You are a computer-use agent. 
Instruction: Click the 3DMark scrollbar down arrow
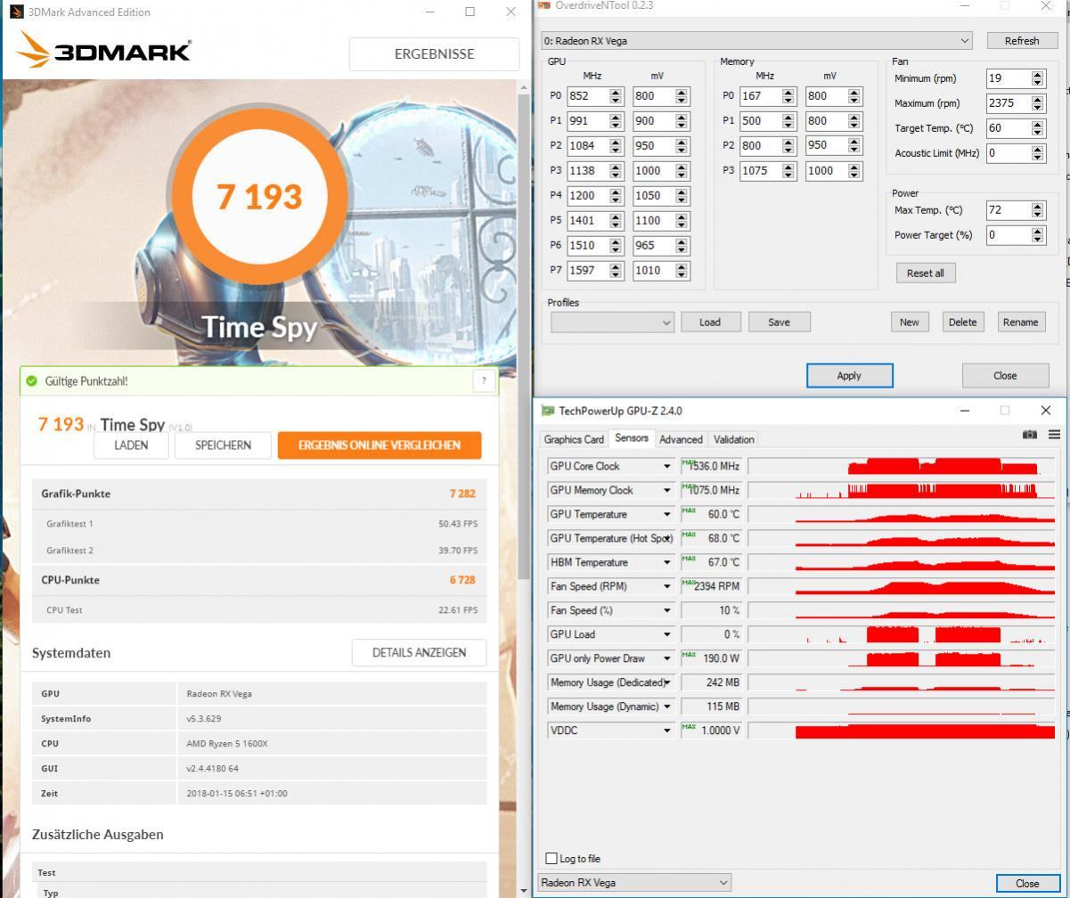pyautogui.click(x=524, y=890)
